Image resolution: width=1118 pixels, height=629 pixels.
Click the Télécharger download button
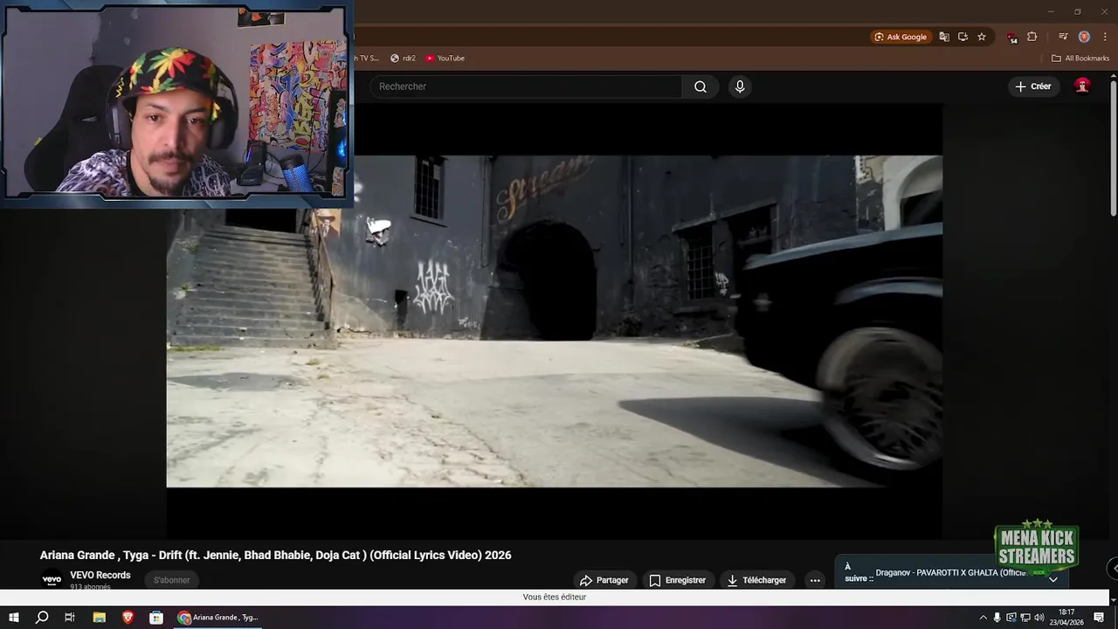pos(756,580)
